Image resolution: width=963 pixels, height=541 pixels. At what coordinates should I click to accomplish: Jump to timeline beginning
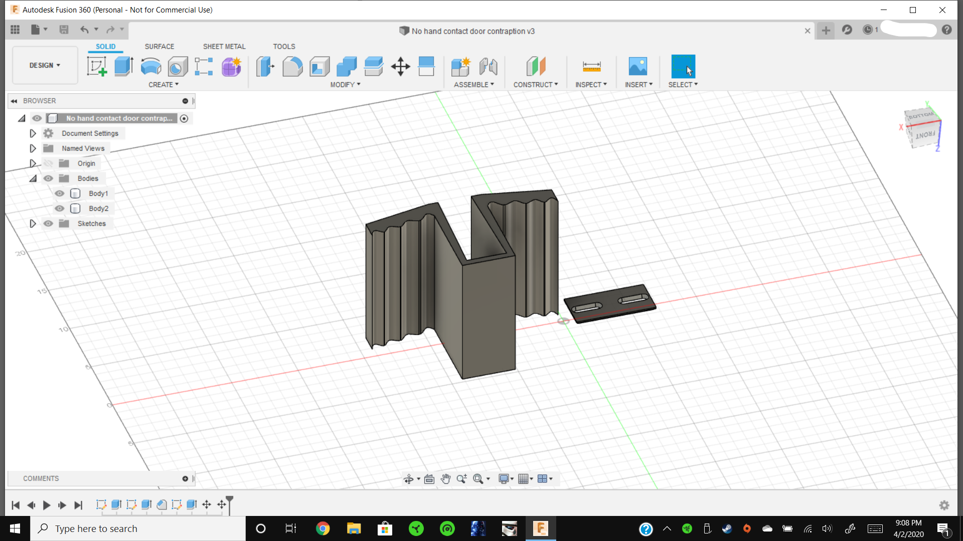[x=16, y=505]
